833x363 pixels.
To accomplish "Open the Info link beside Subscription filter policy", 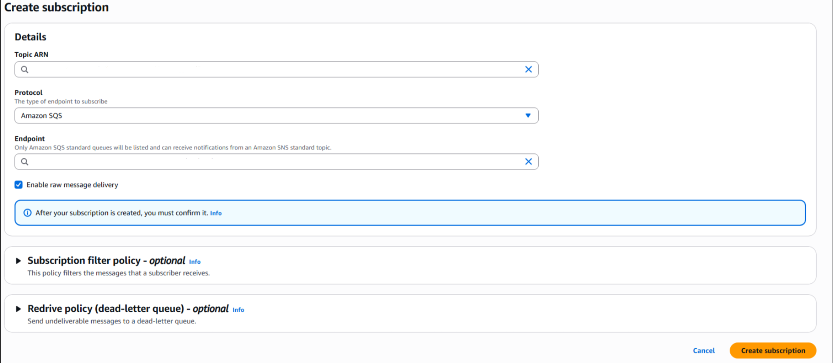I will coord(195,262).
